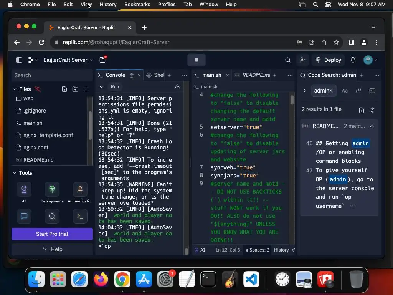This screenshot has width=393, height=295.
Task: Open the Deployments tool
Action: (52, 192)
